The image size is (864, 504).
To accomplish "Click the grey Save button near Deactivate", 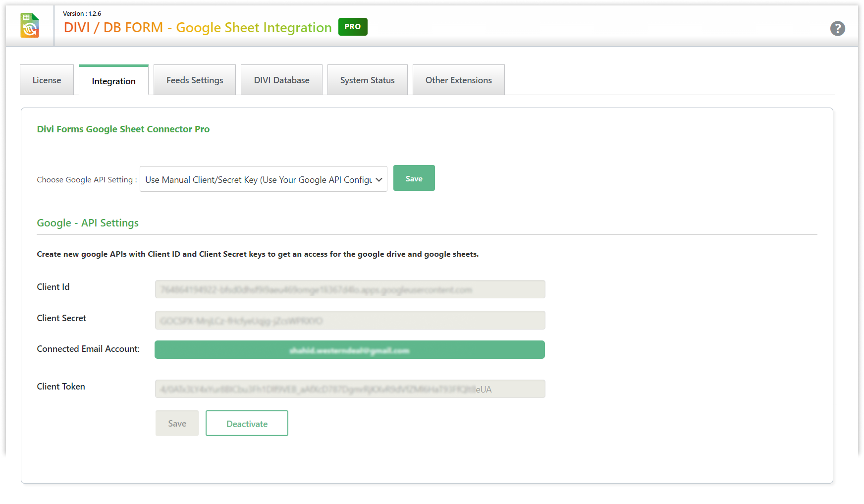I will tap(177, 423).
